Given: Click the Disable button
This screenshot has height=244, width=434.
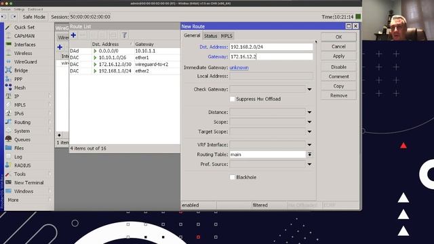Looking at the screenshot, I should 338,67.
